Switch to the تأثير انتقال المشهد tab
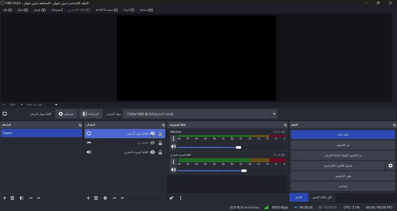Image resolution: width=397 pixels, height=211 pixels. click(x=322, y=197)
